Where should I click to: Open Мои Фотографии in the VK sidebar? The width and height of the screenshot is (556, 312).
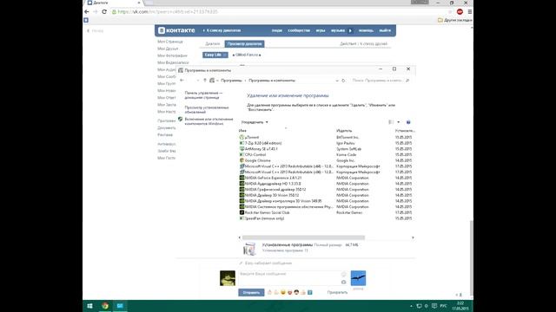(172, 55)
